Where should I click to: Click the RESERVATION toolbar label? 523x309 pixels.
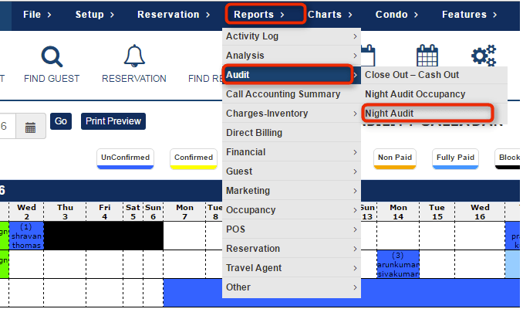tap(134, 79)
